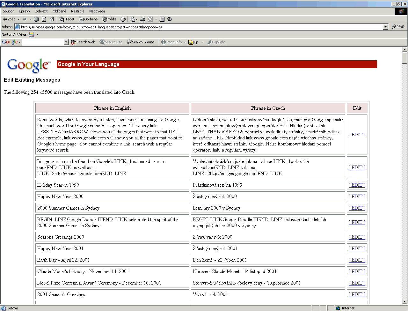Refresh the page using the Refresh icon
Image resolution: width=408 pixels, height=311 pixels.
click(44, 19)
